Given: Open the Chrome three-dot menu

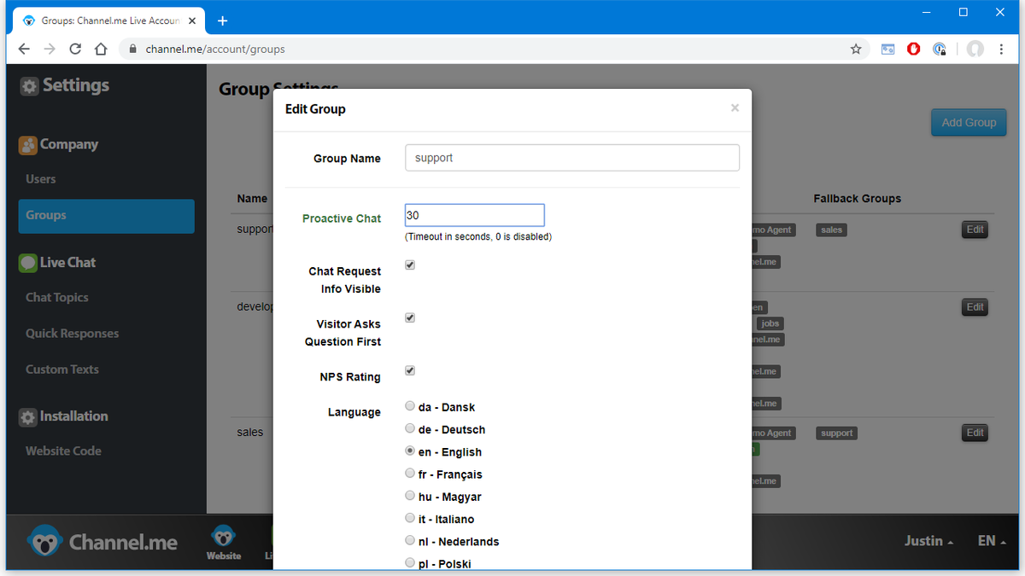Looking at the screenshot, I should [1001, 49].
